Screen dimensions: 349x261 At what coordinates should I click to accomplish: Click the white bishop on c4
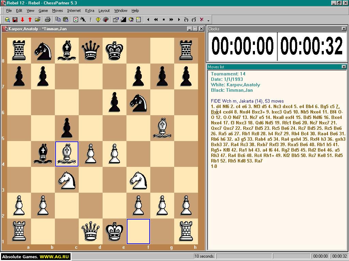point(67,154)
